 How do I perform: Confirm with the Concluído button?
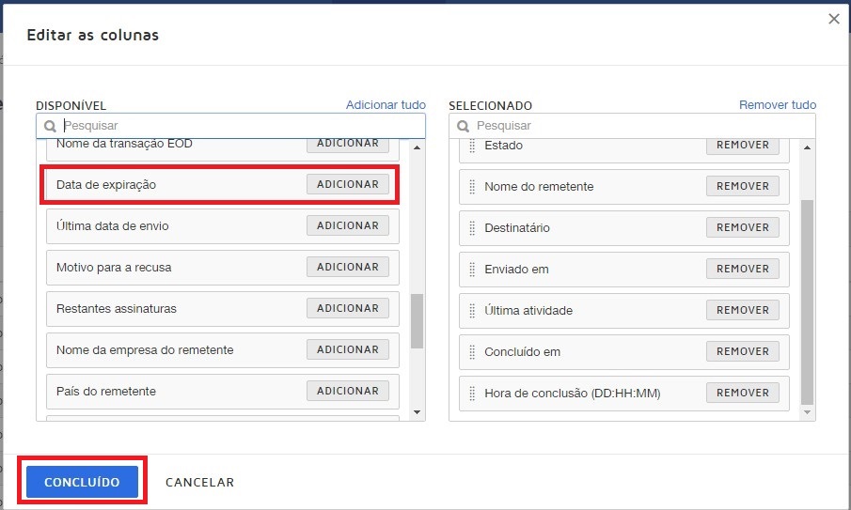tap(82, 482)
